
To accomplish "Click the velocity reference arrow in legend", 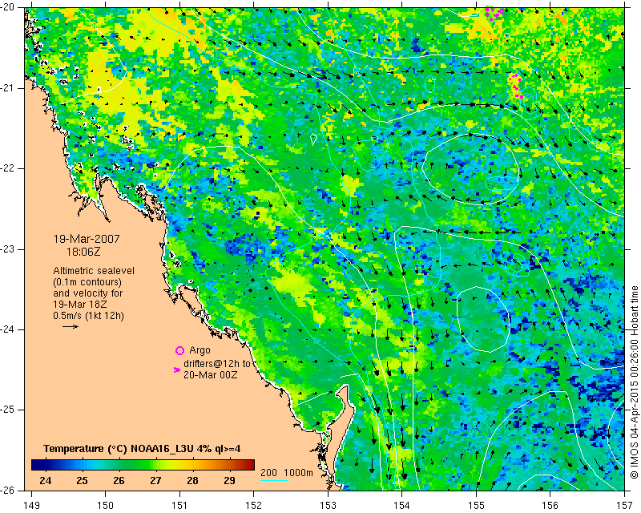I will click(x=71, y=326).
